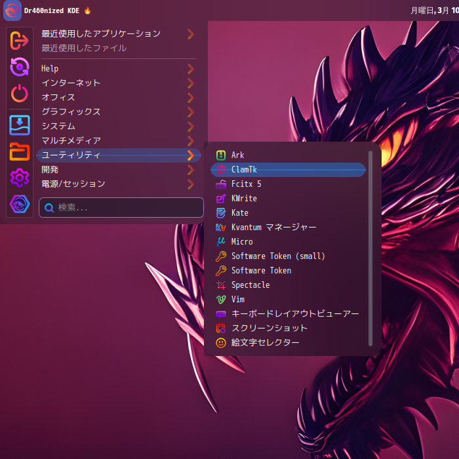Click the Vim entry text
This screenshot has height=459, width=459.
coord(237,300)
